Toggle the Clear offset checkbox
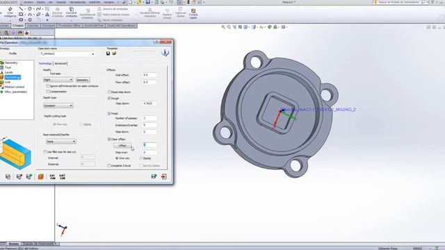445x250 pixels. pos(109,139)
